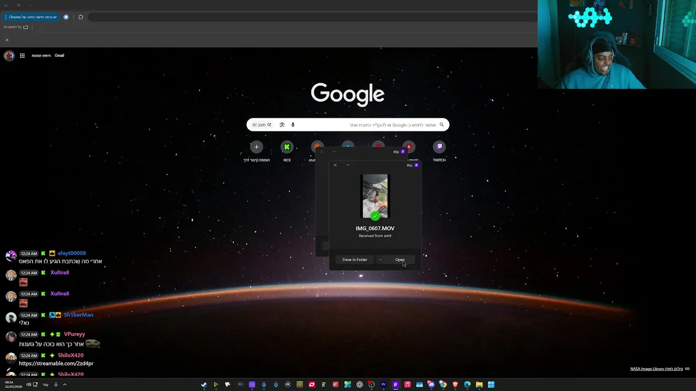This screenshot has width=696, height=391.
Task: Switch the input language indicator in tray
Action: point(46,384)
